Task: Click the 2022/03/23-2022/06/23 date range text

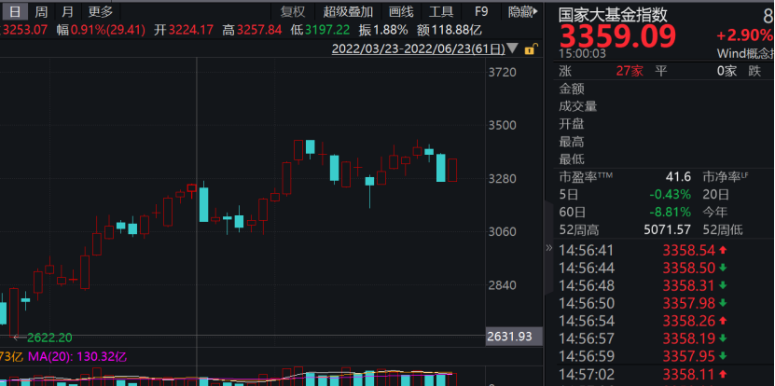Action: pyautogui.click(x=418, y=48)
